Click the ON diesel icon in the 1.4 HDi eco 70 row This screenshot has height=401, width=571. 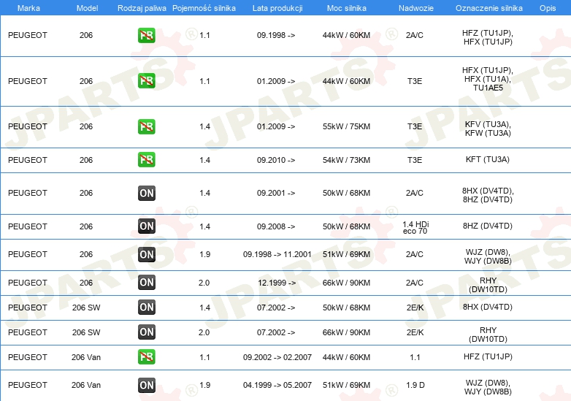146,226
